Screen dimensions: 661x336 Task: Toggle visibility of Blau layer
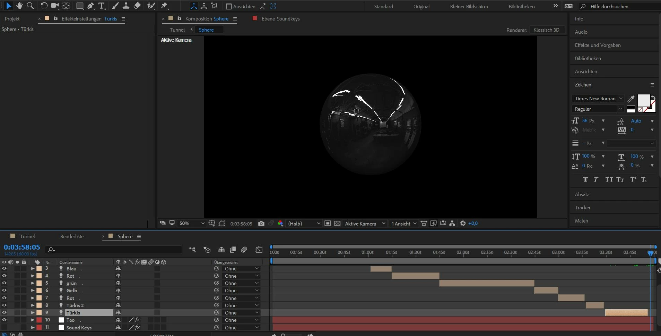point(4,269)
